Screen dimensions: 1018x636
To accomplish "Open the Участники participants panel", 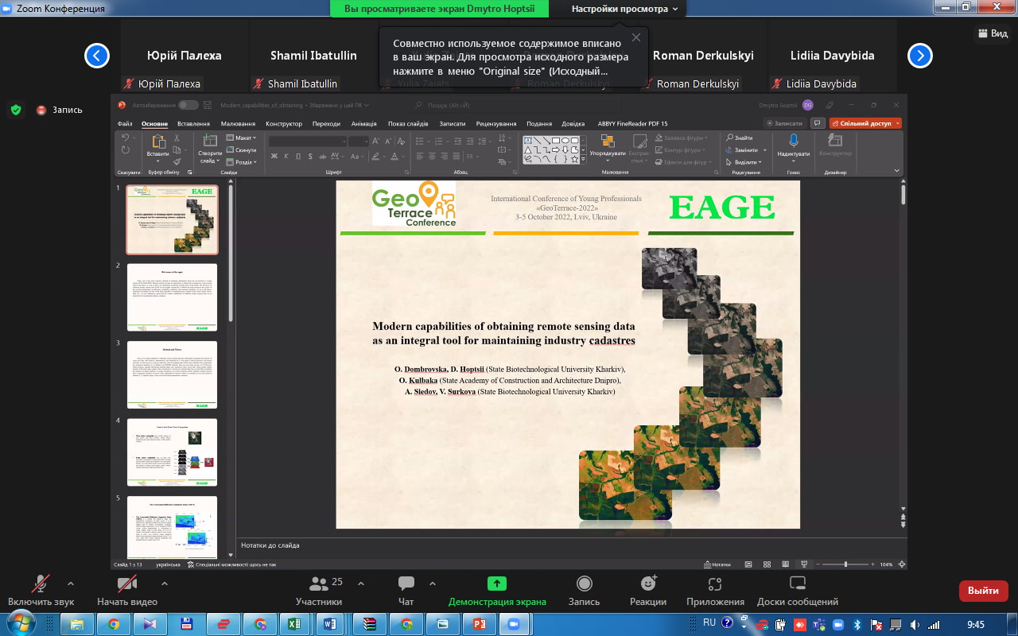I will pyautogui.click(x=319, y=592).
